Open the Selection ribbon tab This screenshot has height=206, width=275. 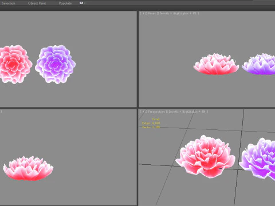tap(9, 3)
